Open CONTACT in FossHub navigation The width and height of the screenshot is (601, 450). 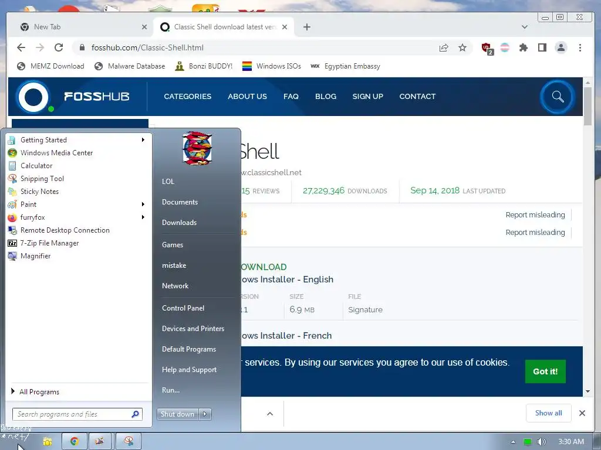click(417, 97)
